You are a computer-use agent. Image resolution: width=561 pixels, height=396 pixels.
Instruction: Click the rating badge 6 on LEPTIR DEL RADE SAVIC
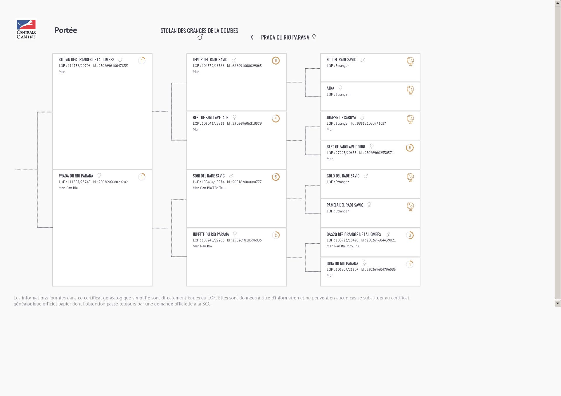pos(276,60)
